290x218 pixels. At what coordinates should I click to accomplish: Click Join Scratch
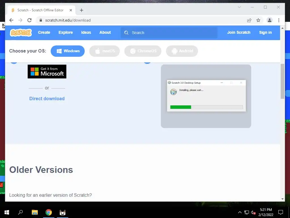pos(238,32)
